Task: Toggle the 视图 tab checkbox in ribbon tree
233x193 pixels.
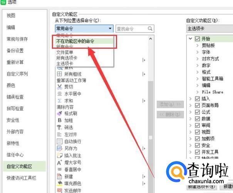Action: (x=197, y=132)
